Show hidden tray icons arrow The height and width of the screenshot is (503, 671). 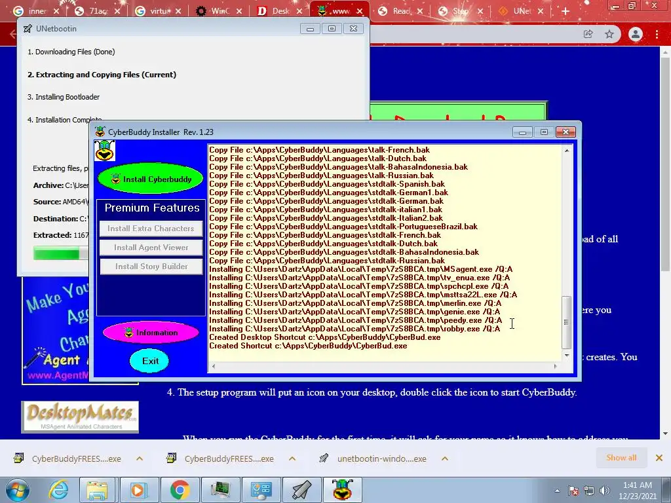click(557, 491)
